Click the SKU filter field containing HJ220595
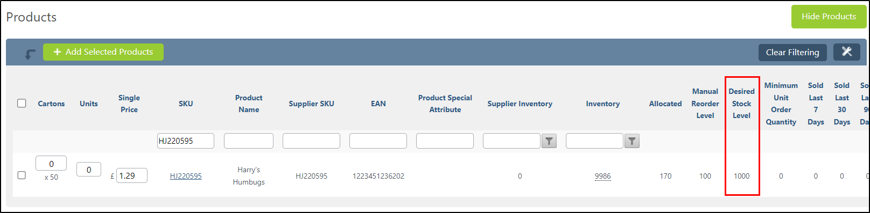Image resolution: width=870 pixels, height=213 pixels. [186, 141]
